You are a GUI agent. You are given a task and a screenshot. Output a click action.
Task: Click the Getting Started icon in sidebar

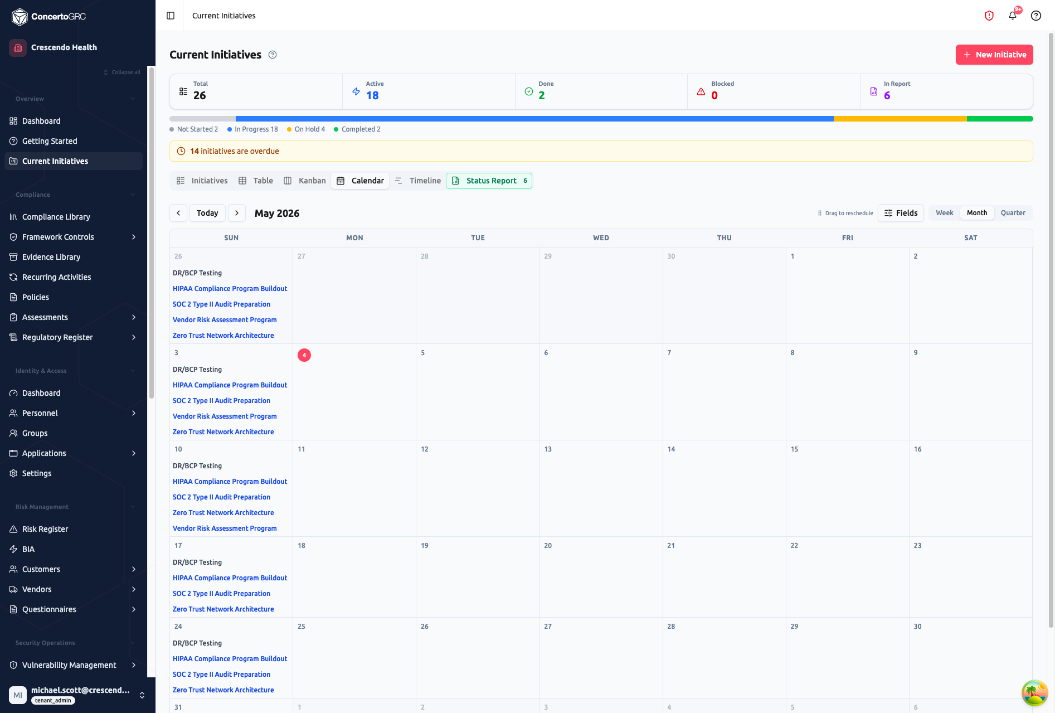pyautogui.click(x=13, y=141)
